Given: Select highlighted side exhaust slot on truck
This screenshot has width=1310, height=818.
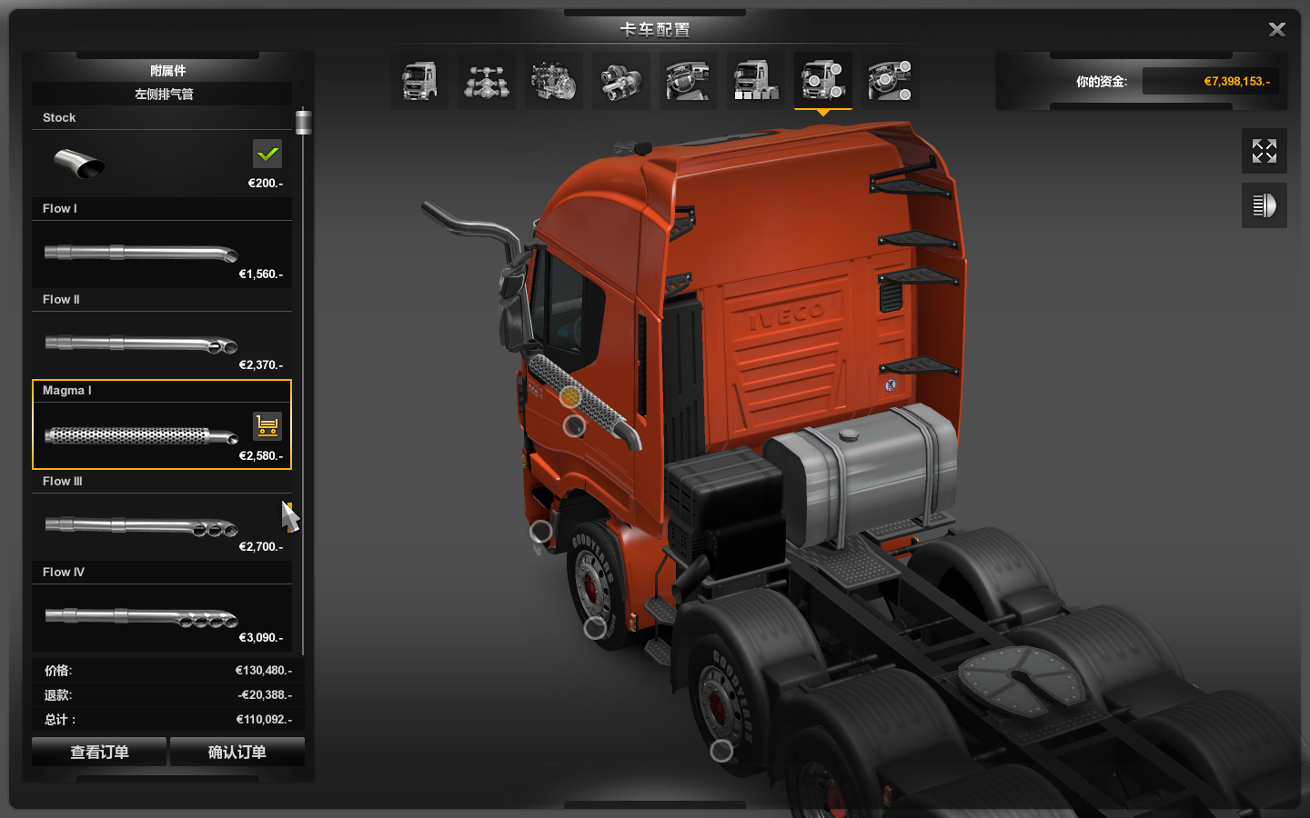Looking at the screenshot, I should click(570, 396).
